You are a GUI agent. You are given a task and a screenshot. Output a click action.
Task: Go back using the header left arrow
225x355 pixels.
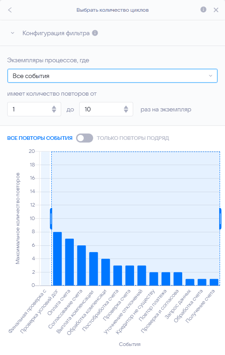point(10,10)
